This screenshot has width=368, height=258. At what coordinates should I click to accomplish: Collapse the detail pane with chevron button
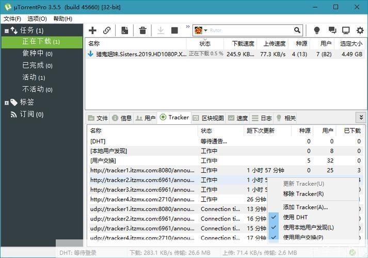pyautogui.click(x=360, y=118)
